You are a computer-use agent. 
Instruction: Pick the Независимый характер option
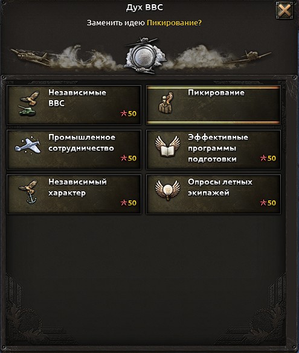point(74,194)
